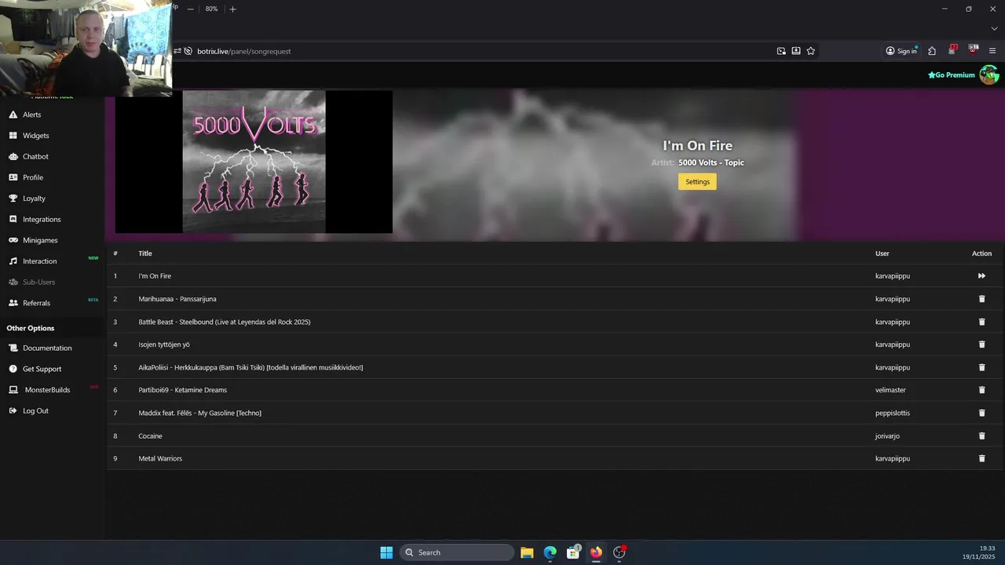
Task: Skip the current song I'm On Fire
Action: (981, 276)
